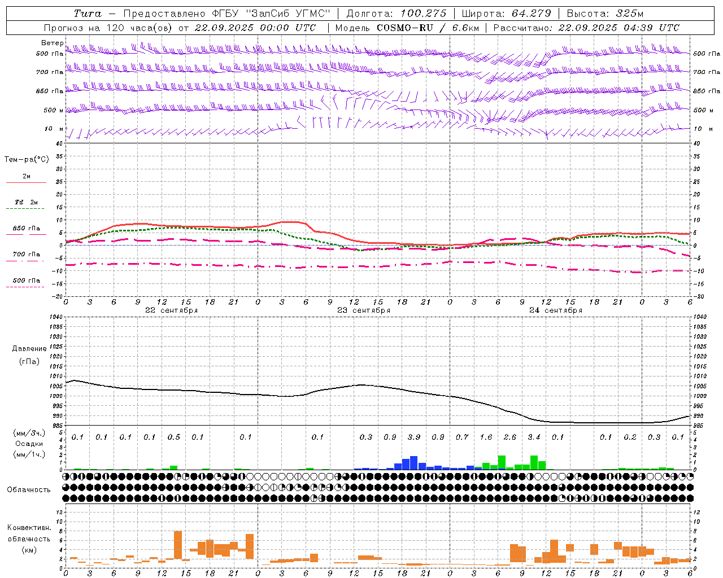Click the "(мм/3ч.)" unit label
Viewport: 723px width, 578px height.
(x=28, y=433)
